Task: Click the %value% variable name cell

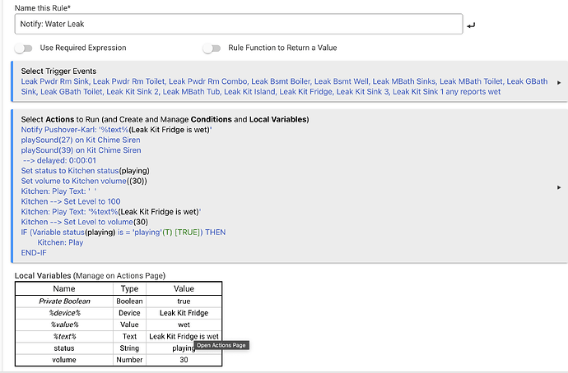Action: (64, 325)
